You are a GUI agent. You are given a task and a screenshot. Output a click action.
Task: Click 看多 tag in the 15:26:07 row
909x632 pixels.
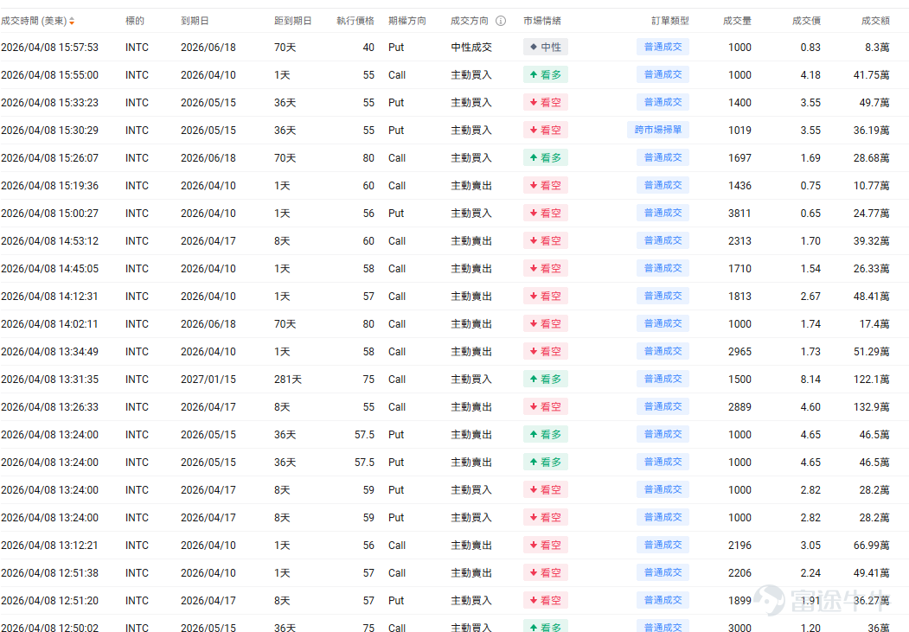click(546, 157)
